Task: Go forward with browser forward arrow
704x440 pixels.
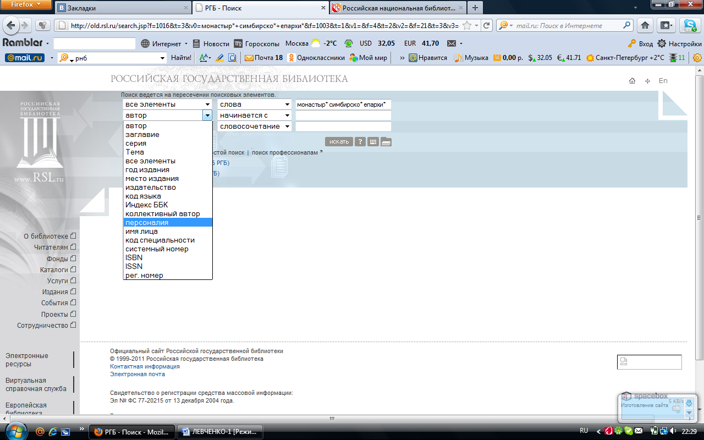Action: 25,25
